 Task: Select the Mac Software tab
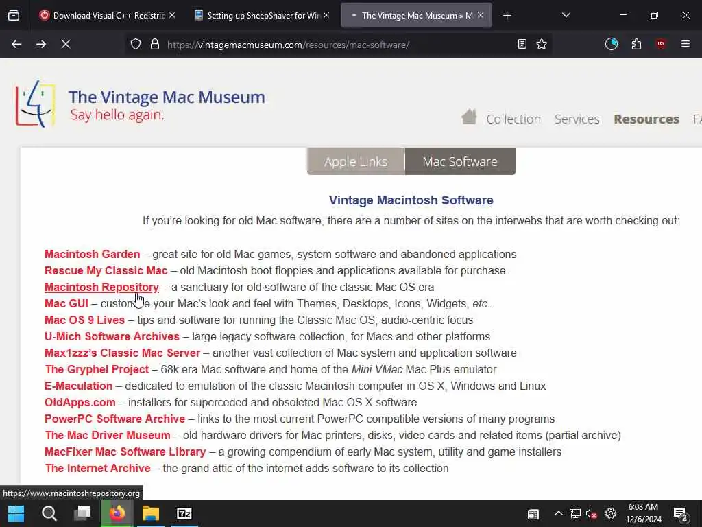(460, 161)
